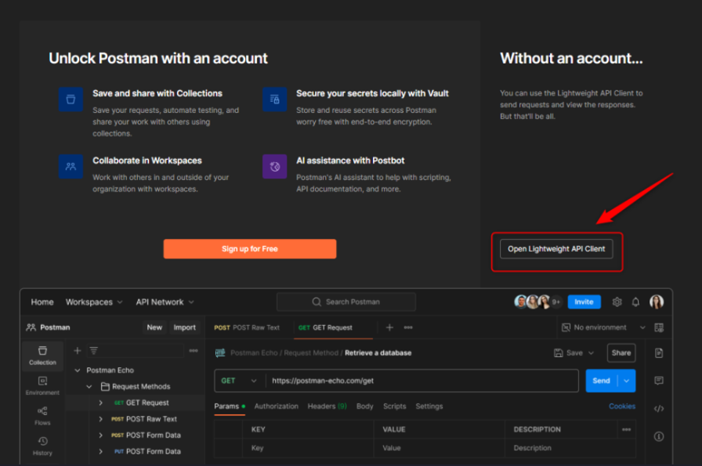Open the Environment sidebar panel
The height and width of the screenshot is (466, 702).
42,385
